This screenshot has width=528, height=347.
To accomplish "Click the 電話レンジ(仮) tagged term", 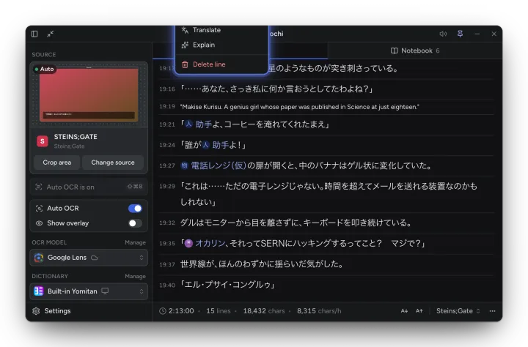I will click(x=219, y=165).
